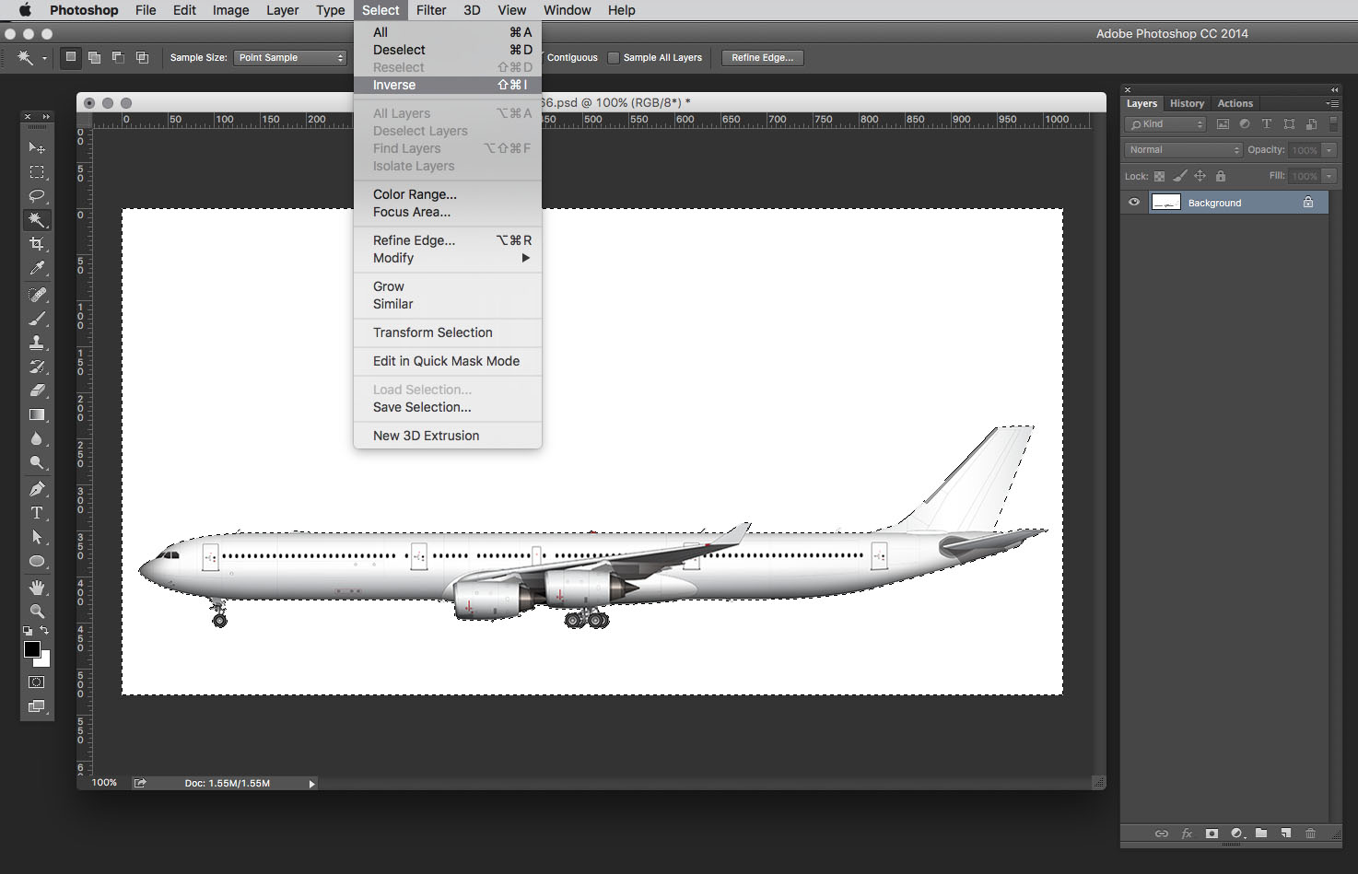Pick the Eyedropper tool
Screen dimensions: 1358x874
pyautogui.click(x=37, y=268)
